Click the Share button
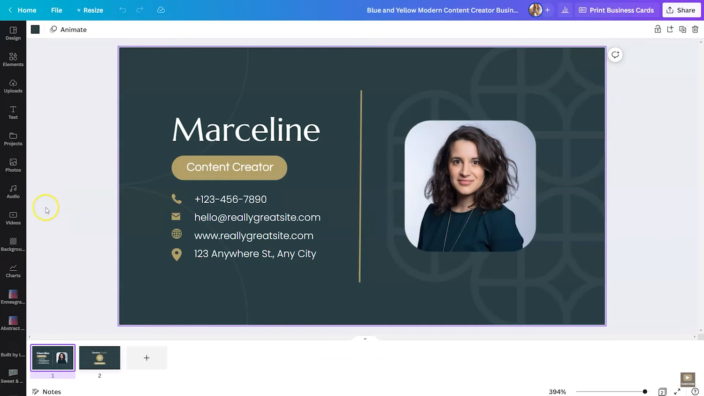Image resolution: width=704 pixels, height=396 pixels. point(681,10)
